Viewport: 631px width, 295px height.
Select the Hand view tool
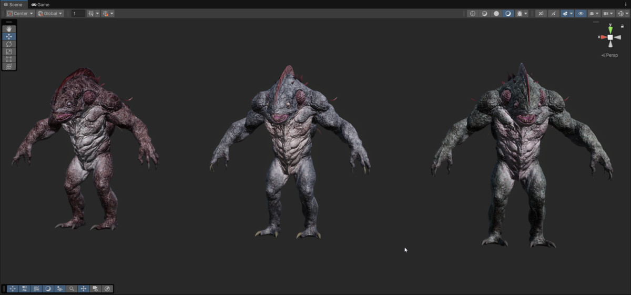click(9, 29)
